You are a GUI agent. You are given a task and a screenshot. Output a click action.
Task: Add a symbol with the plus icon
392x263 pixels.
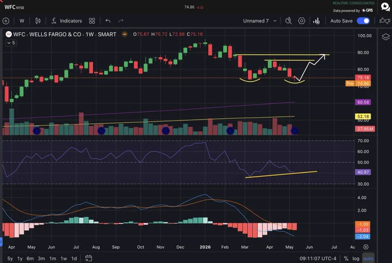tap(6, 21)
